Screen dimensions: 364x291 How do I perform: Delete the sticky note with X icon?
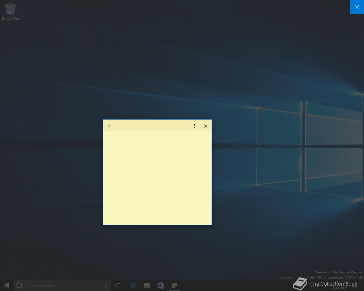pyautogui.click(x=206, y=126)
